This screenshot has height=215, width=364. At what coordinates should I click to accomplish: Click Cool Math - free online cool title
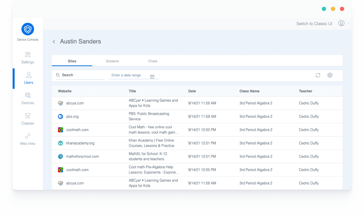(x=154, y=130)
